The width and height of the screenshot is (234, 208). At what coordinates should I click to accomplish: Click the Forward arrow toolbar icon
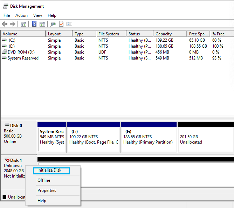[x=13, y=24]
